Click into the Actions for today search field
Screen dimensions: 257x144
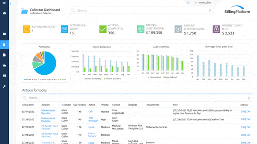pos(137,98)
